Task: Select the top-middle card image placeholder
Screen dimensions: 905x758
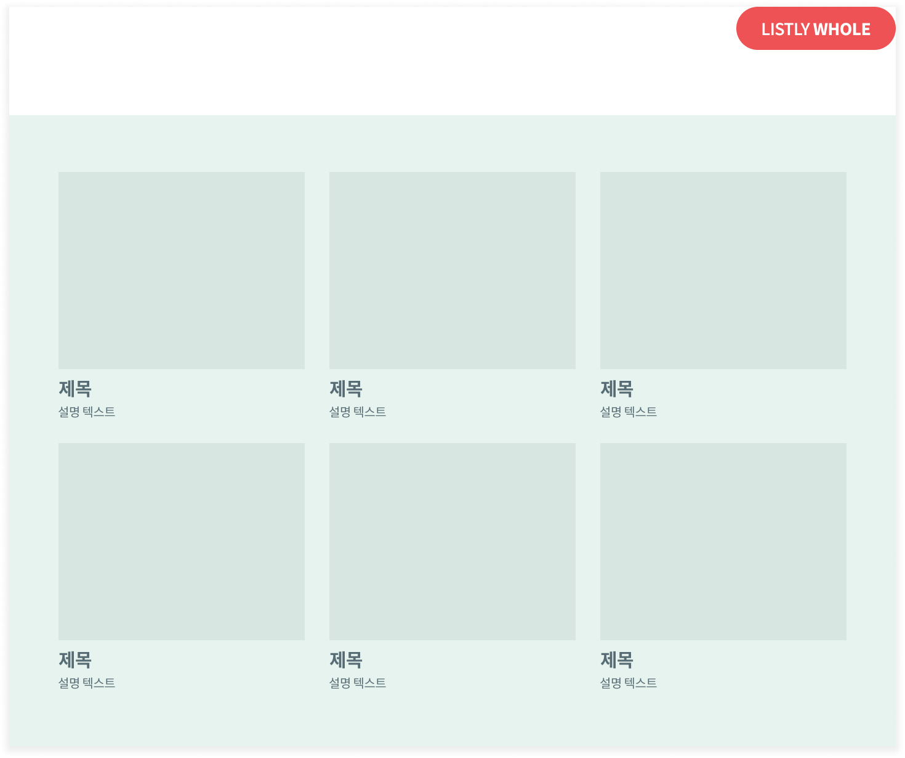Action: pyautogui.click(x=452, y=271)
